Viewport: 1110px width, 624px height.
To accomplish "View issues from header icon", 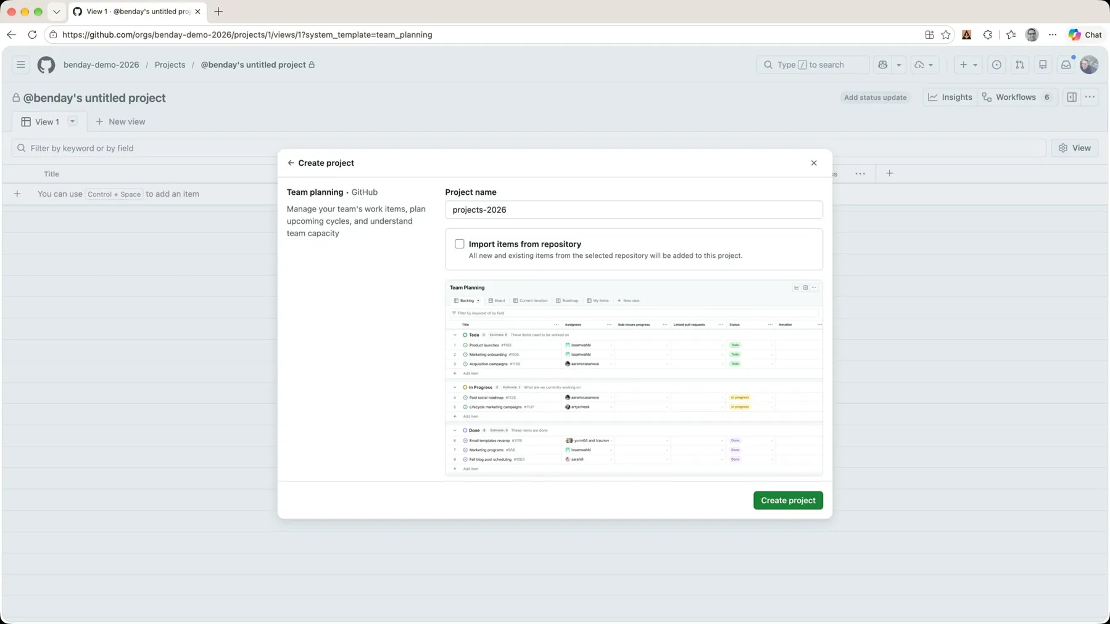I will point(996,65).
